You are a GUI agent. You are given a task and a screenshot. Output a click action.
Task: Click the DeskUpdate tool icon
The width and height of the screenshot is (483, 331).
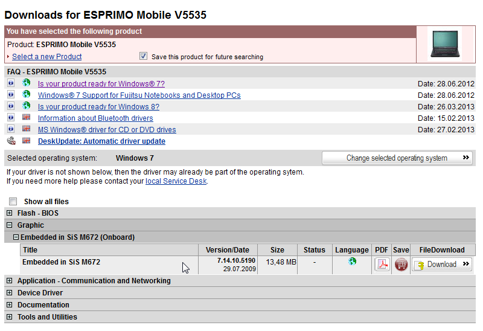click(11, 141)
